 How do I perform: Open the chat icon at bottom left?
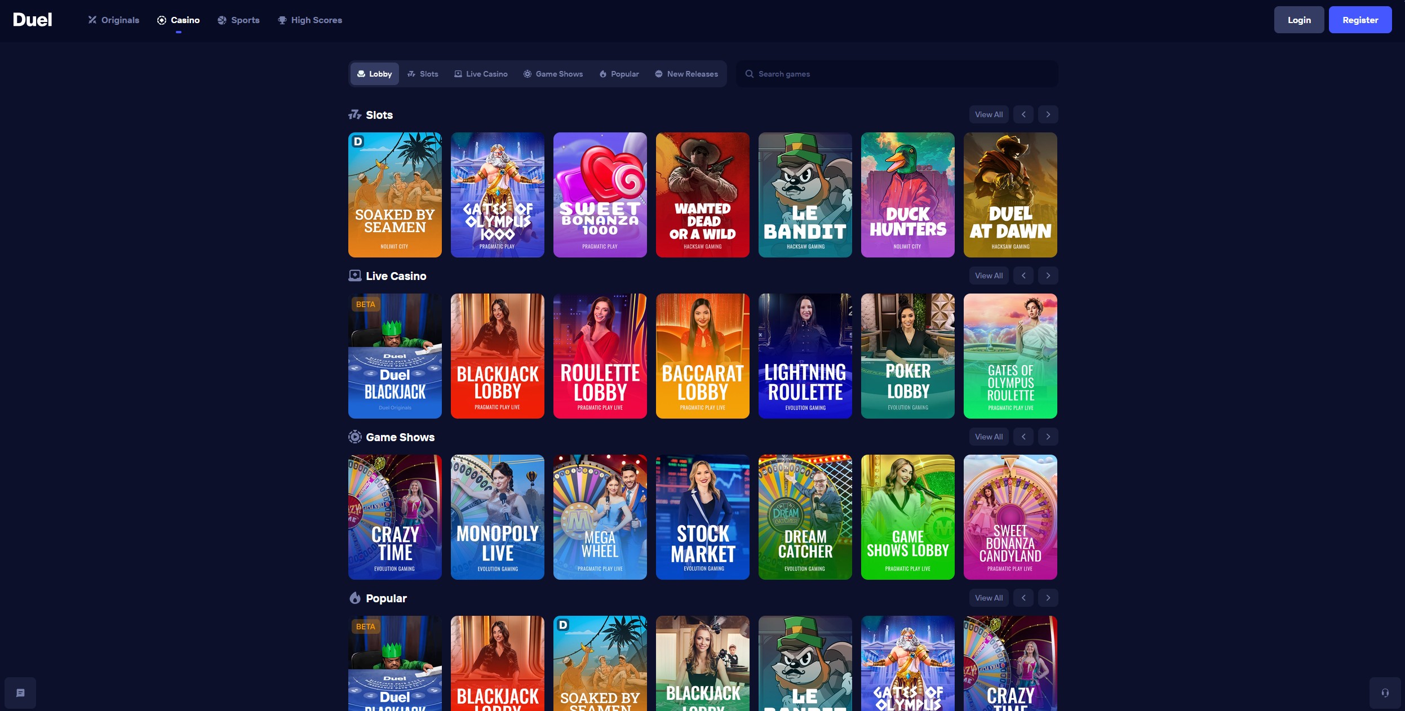[20, 693]
